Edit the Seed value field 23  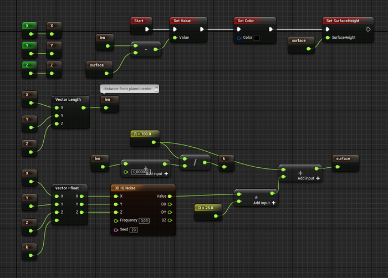[134, 230]
